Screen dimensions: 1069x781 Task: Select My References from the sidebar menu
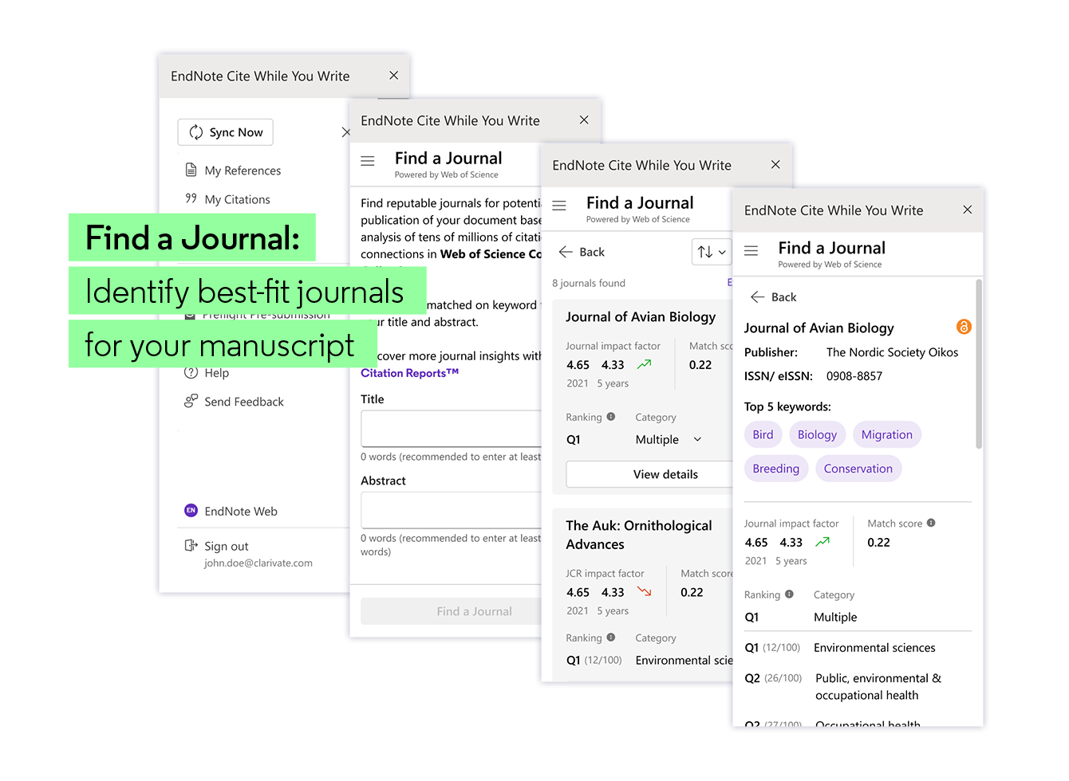(240, 170)
